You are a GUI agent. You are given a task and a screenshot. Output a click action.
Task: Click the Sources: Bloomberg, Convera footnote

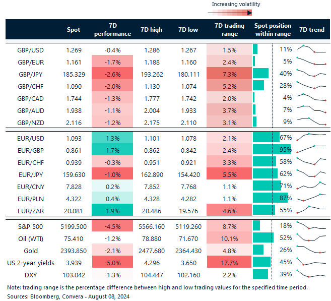[68, 296]
